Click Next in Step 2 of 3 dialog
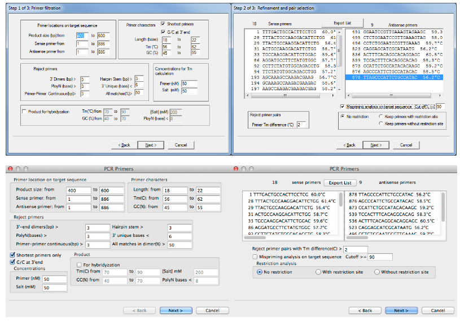The height and width of the screenshot is (322, 460). [x=376, y=145]
